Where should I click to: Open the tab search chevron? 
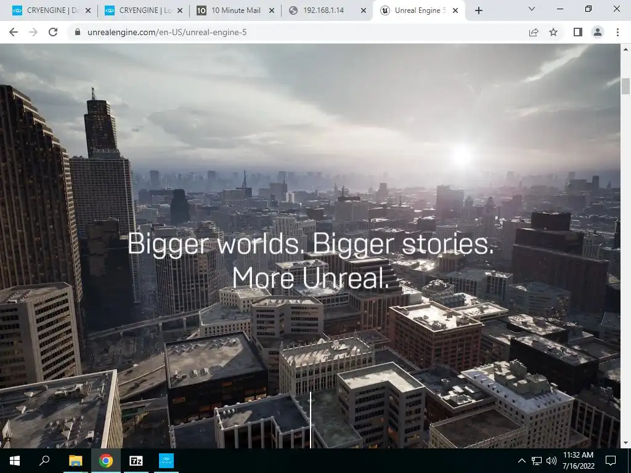[532, 9]
